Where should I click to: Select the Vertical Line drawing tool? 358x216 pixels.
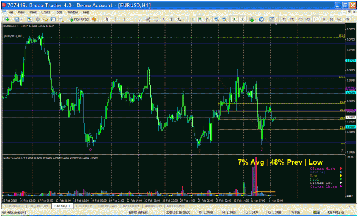click(x=125, y=19)
